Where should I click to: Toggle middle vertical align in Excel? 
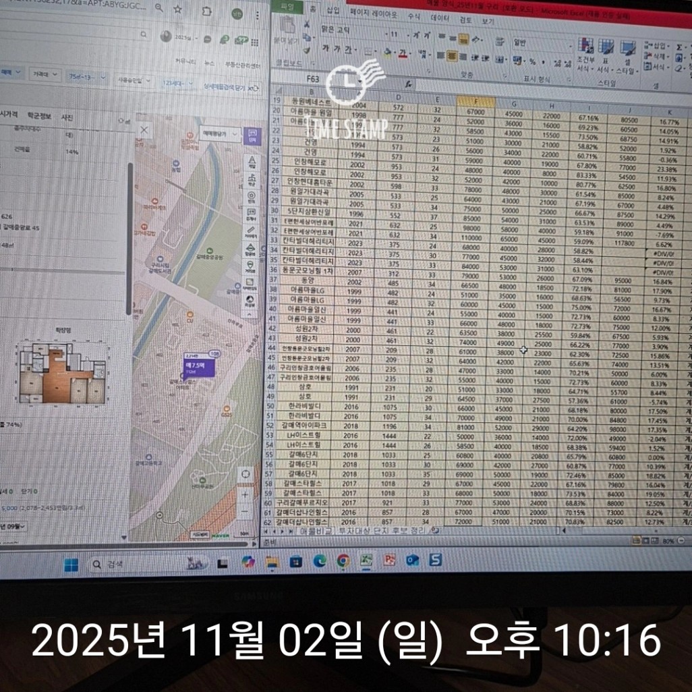pyautogui.click(x=453, y=39)
